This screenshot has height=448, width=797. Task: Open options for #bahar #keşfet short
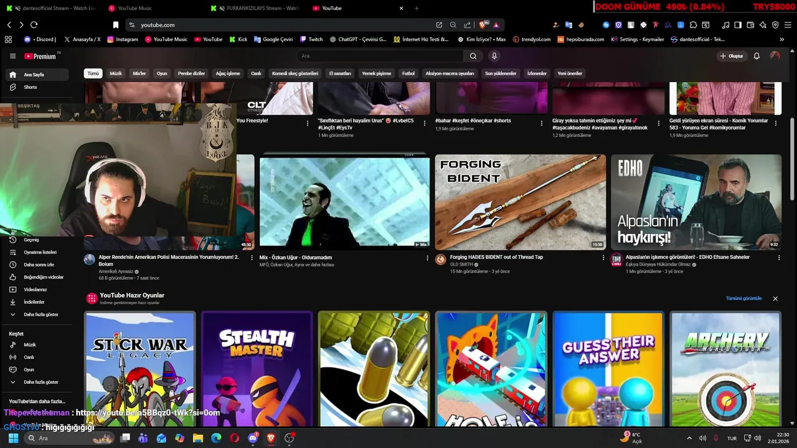(x=541, y=123)
